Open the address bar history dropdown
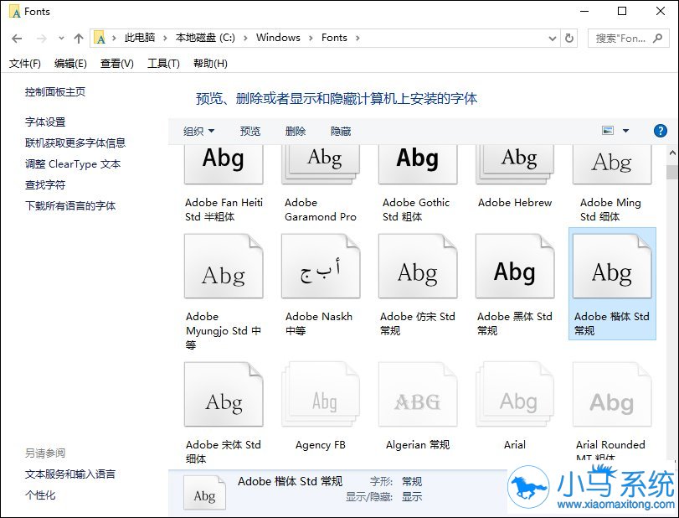Image resolution: width=679 pixels, height=518 pixels. click(x=552, y=39)
